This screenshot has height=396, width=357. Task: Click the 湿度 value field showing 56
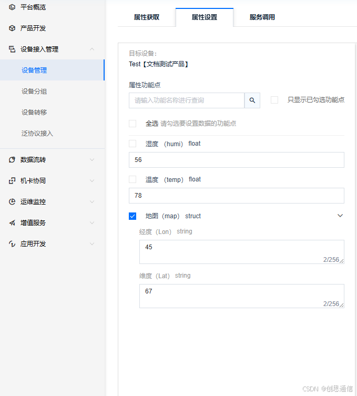pyautogui.click(x=237, y=160)
